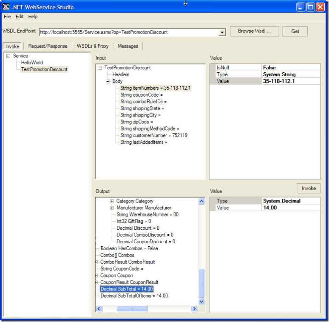The width and height of the screenshot is (329, 322).
Task: Open the Help menu
Action: click(33, 17)
